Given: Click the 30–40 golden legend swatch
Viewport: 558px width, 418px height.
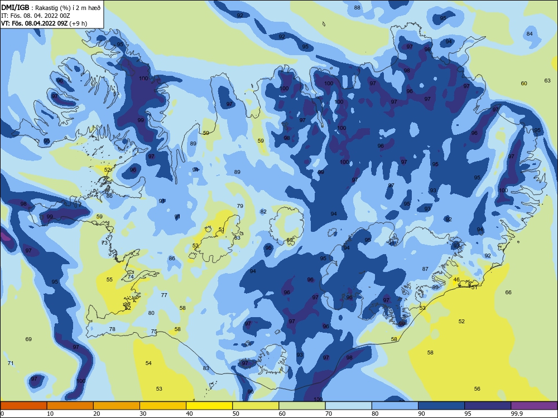Looking at the screenshot, I should coord(163,406).
